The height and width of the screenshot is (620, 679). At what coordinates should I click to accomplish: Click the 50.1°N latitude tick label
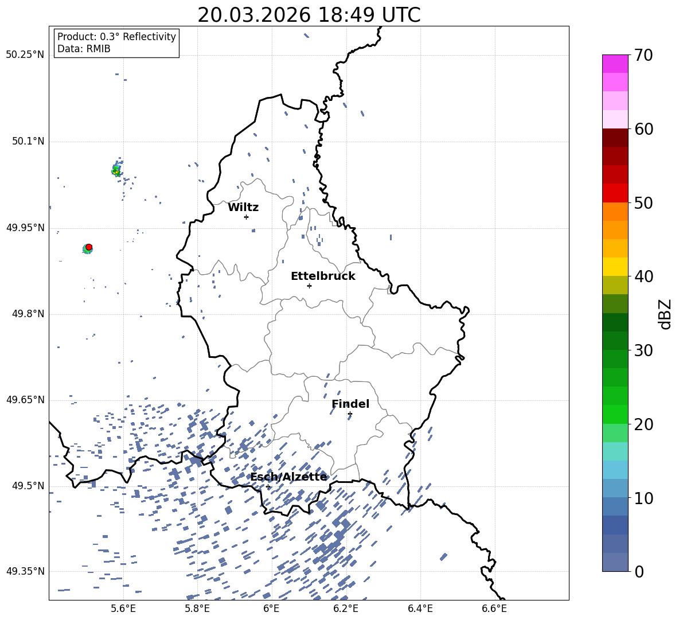28,141
